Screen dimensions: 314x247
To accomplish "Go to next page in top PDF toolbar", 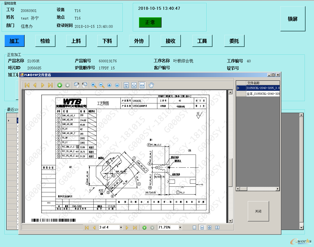I will pyautogui.click(x=43, y=85).
